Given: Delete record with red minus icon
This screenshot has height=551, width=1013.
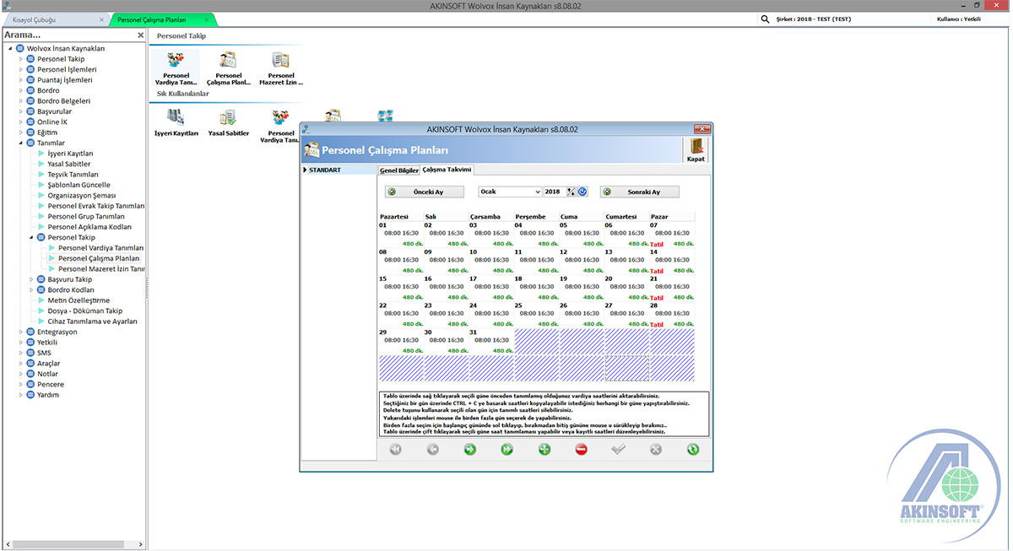Looking at the screenshot, I should pos(582,450).
